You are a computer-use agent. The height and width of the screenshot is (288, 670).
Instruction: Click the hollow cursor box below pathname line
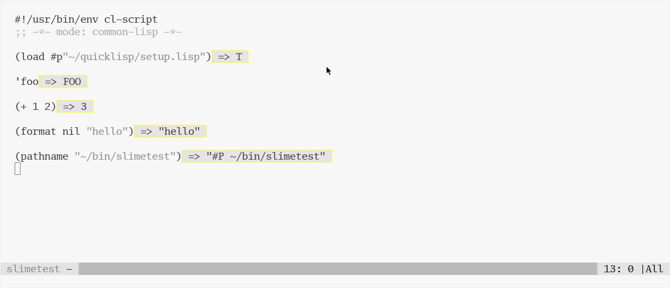pyautogui.click(x=18, y=169)
